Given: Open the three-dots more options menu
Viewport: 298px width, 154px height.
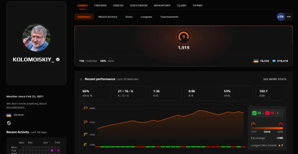Looking at the screenshot, I should (289, 17).
